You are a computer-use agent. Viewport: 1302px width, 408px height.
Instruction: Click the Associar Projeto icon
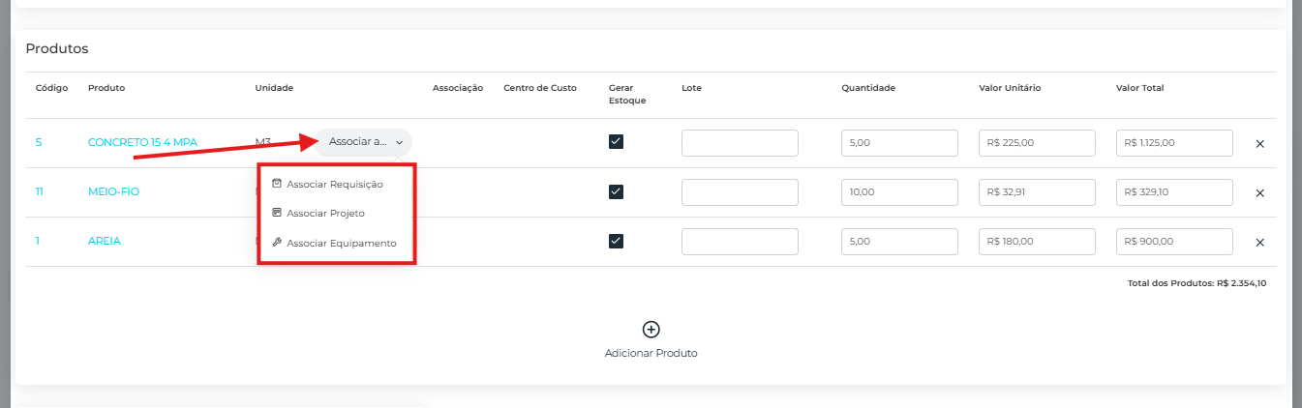point(277,213)
